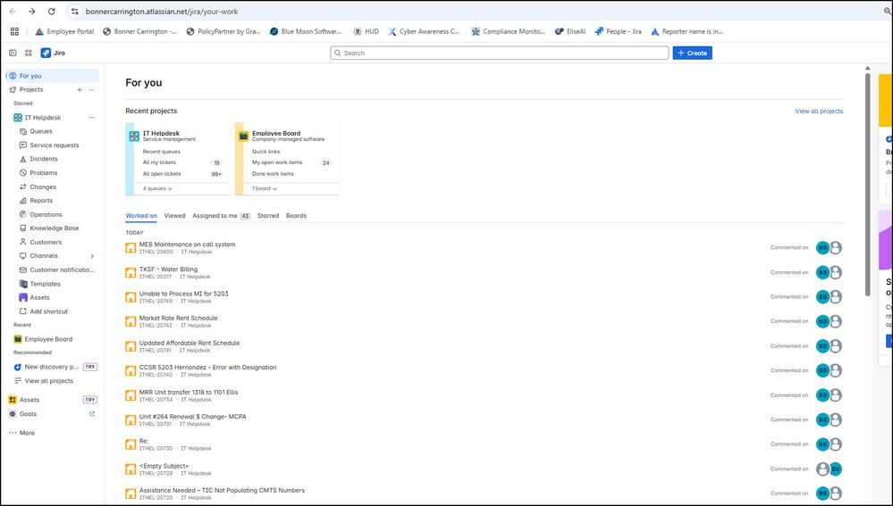893x506 pixels.
Task: Switch to Assigned to me tab
Action: tap(221, 216)
